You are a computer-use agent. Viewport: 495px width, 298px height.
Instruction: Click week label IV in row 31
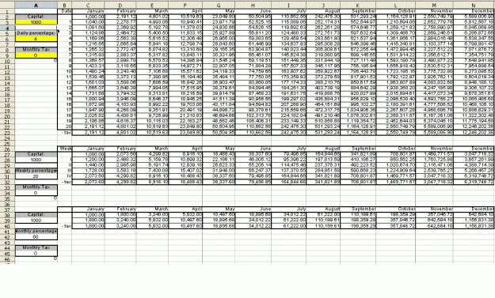click(65, 176)
